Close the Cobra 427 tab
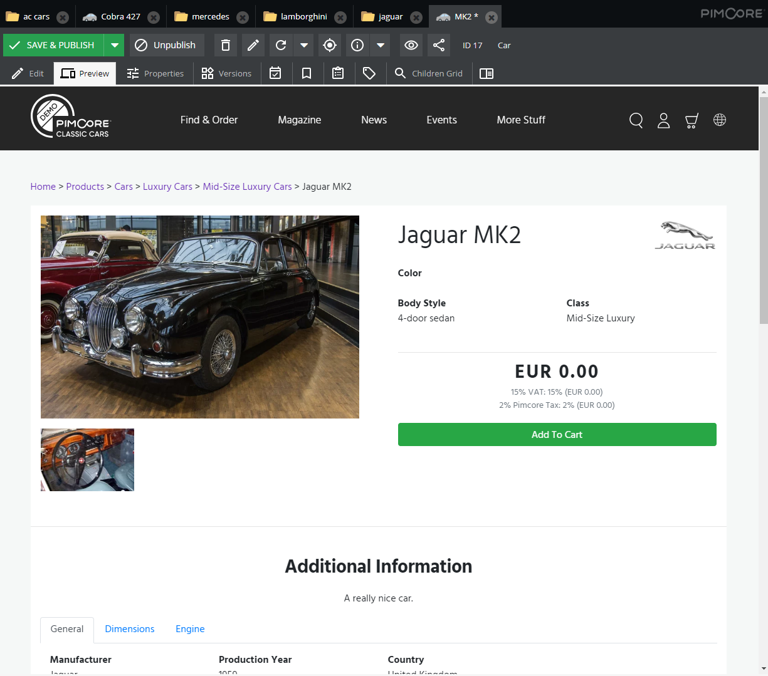Screen dimensions: 768x676 point(154,18)
